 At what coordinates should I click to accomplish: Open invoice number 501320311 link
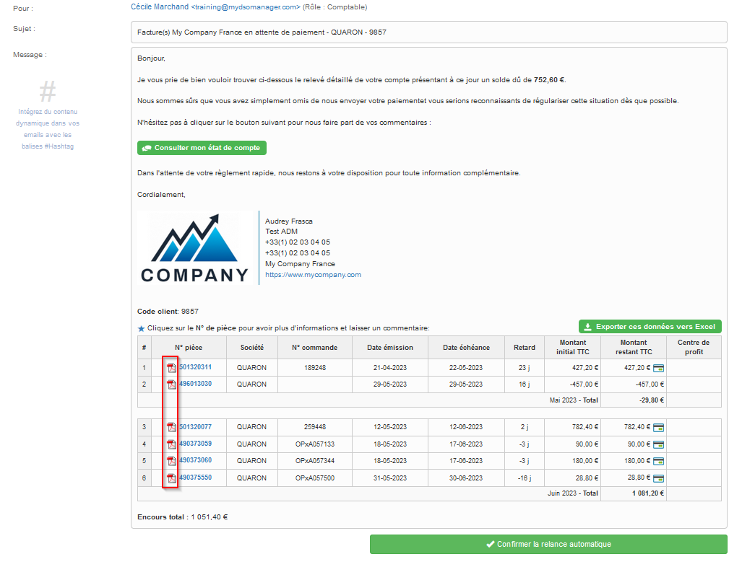click(195, 367)
